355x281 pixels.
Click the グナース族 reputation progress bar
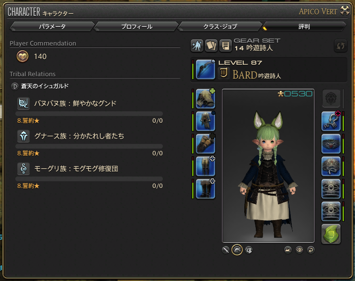[89, 146]
